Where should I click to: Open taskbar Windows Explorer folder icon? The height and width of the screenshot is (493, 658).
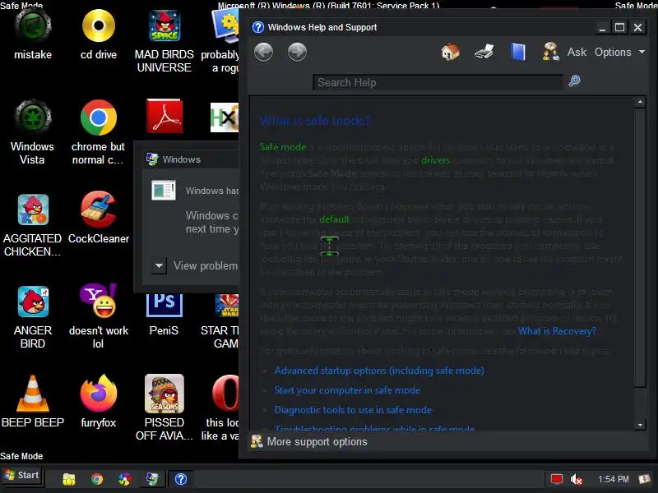[x=69, y=479]
